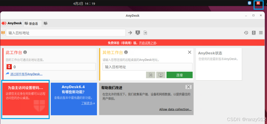Select the workstation address field showing 0
Image resolution: width=267 pixels, height=124 pixels.
(x=51, y=67)
